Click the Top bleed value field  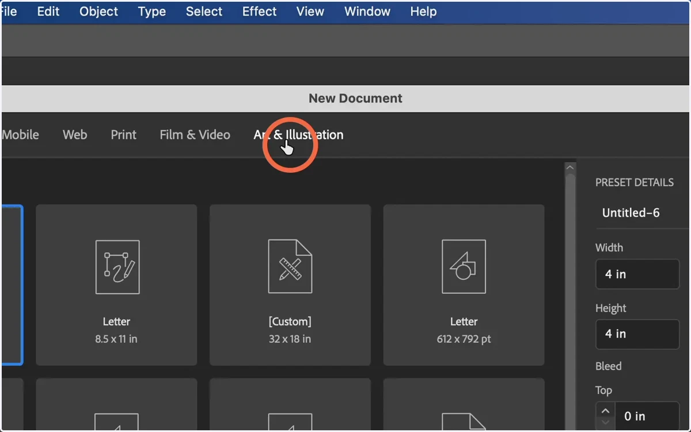pyautogui.click(x=647, y=416)
